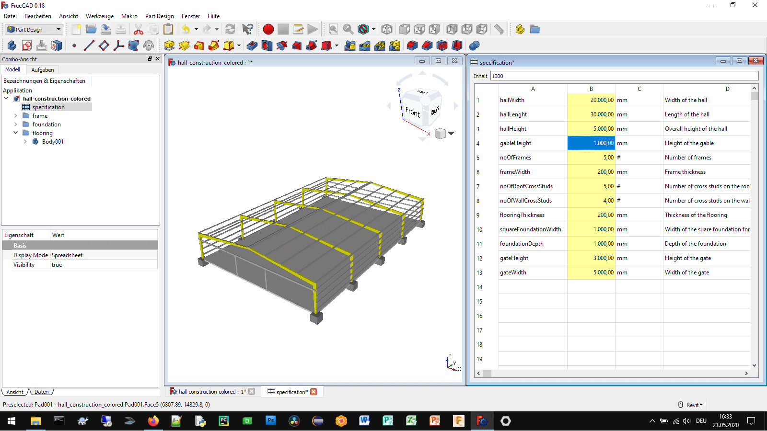Click the Pad tool icon
The height and width of the screenshot is (431, 767).
click(169, 45)
